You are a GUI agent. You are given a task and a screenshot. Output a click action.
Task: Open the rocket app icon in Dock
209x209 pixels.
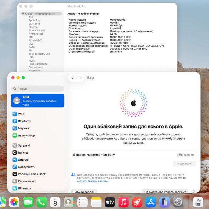[x=137, y=202]
